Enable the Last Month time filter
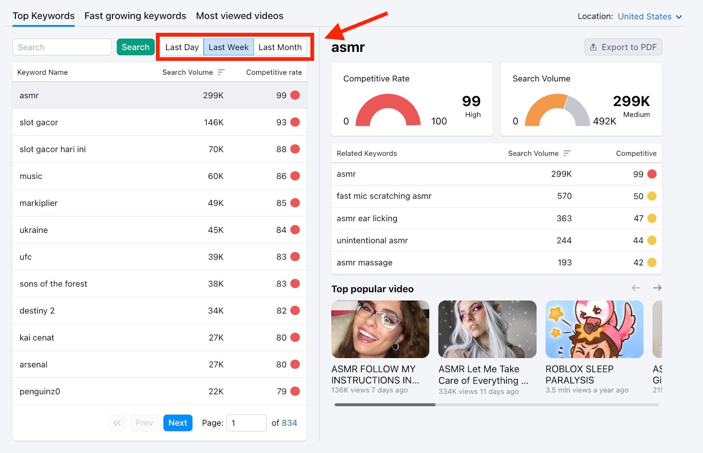The height and width of the screenshot is (453, 703). click(280, 47)
